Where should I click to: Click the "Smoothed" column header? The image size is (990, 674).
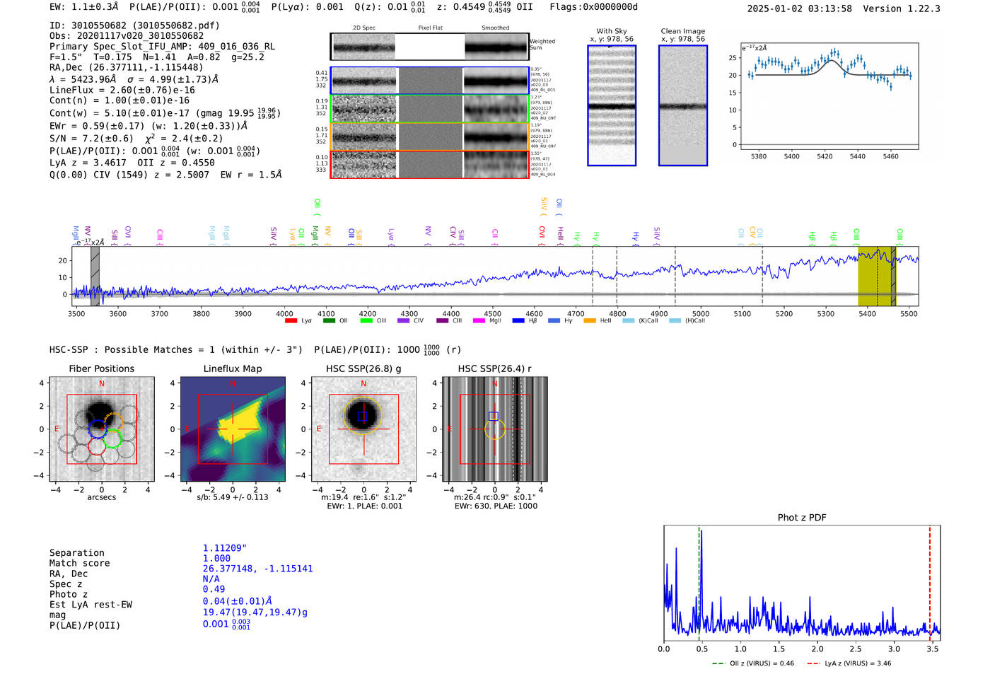point(496,28)
